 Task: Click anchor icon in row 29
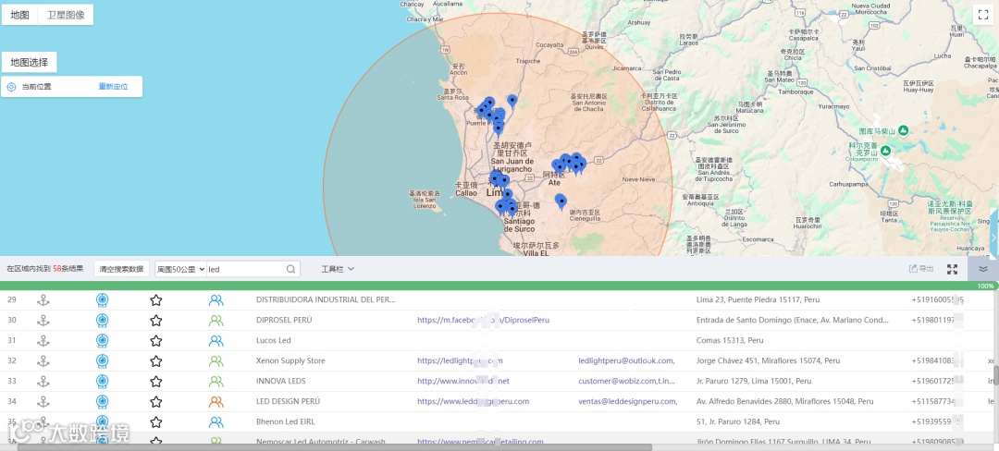[x=43, y=300]
